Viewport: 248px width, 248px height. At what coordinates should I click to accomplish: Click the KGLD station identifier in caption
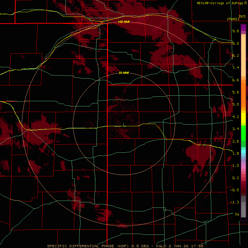pyautogui.click(x=162, y=246)
